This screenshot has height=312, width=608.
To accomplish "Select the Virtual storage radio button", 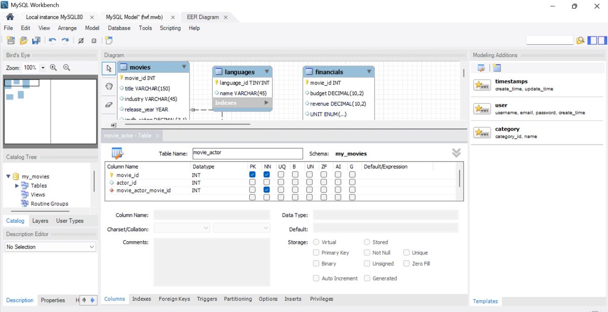I will 316,242.
